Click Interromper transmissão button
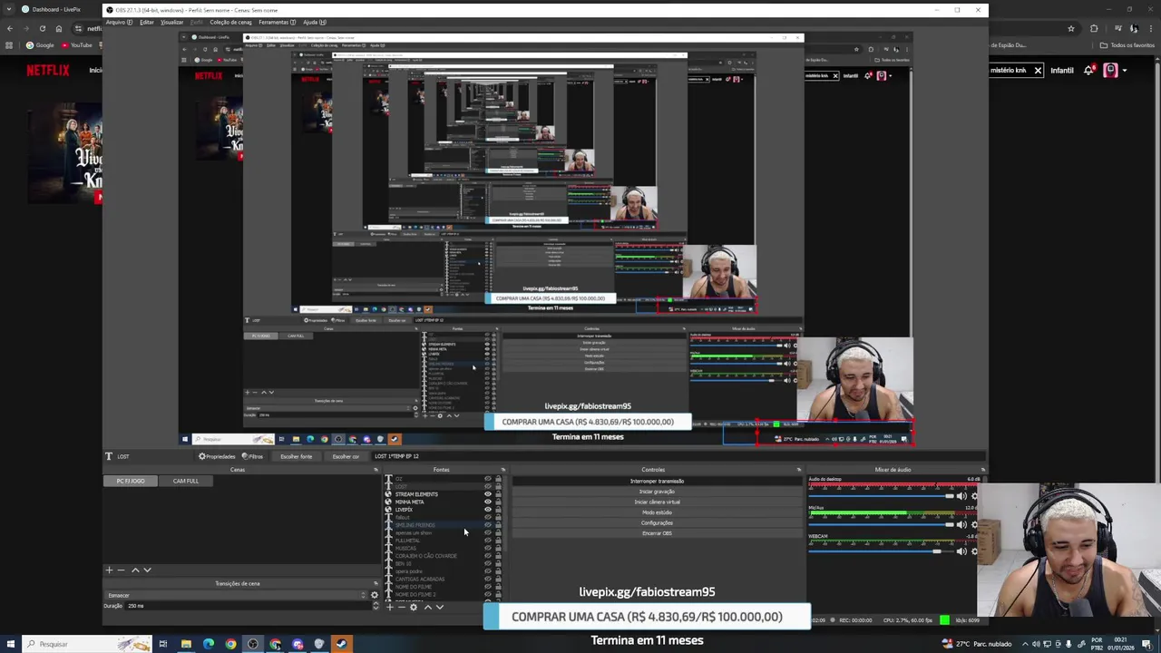Screen dimensions: 1161x653 pos(657,481)
